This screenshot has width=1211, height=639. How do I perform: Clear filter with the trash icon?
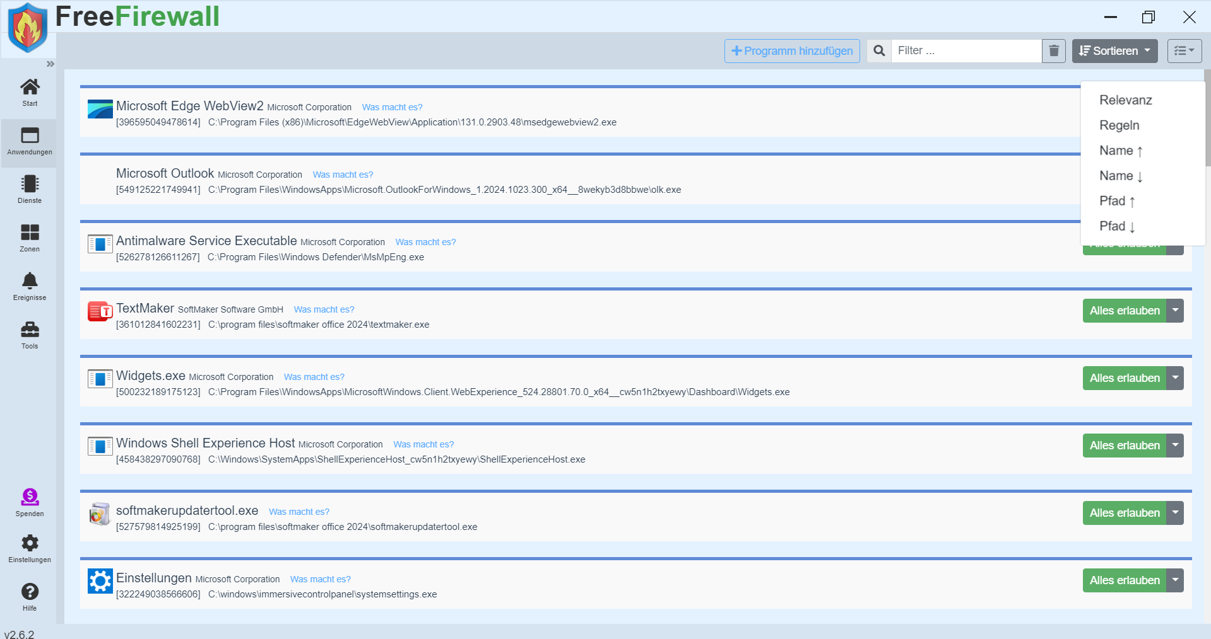(x=1054, y=50)
